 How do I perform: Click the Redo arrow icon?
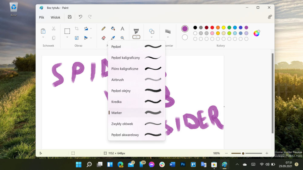(x=90, y=17)
